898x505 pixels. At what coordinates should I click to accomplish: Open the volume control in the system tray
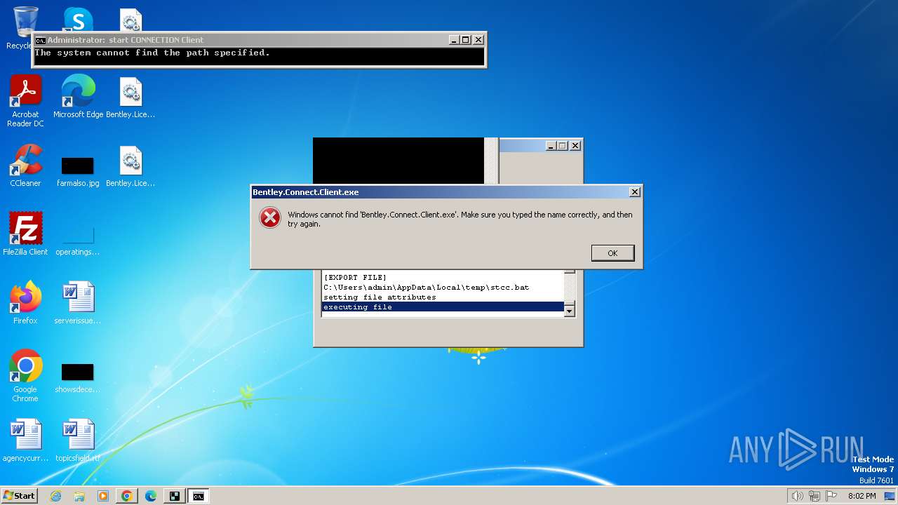797,496
